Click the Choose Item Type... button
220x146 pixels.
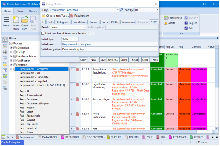click(x=55, y=16)
